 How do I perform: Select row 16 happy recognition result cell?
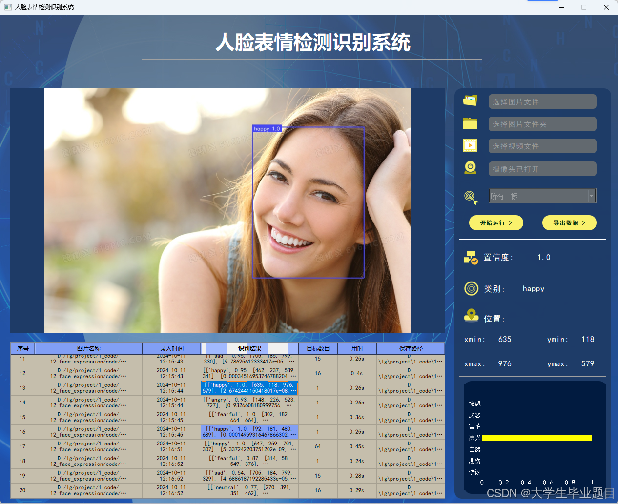249,432
